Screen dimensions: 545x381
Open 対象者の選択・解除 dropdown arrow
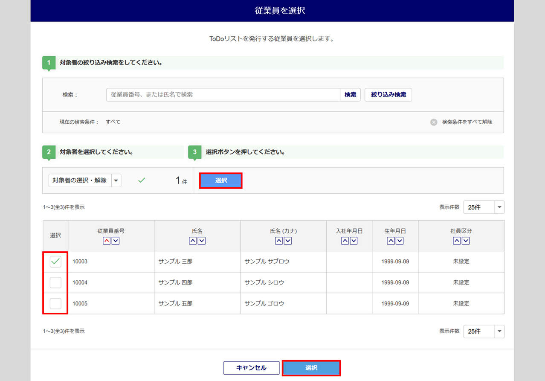[x=116, y=180]
